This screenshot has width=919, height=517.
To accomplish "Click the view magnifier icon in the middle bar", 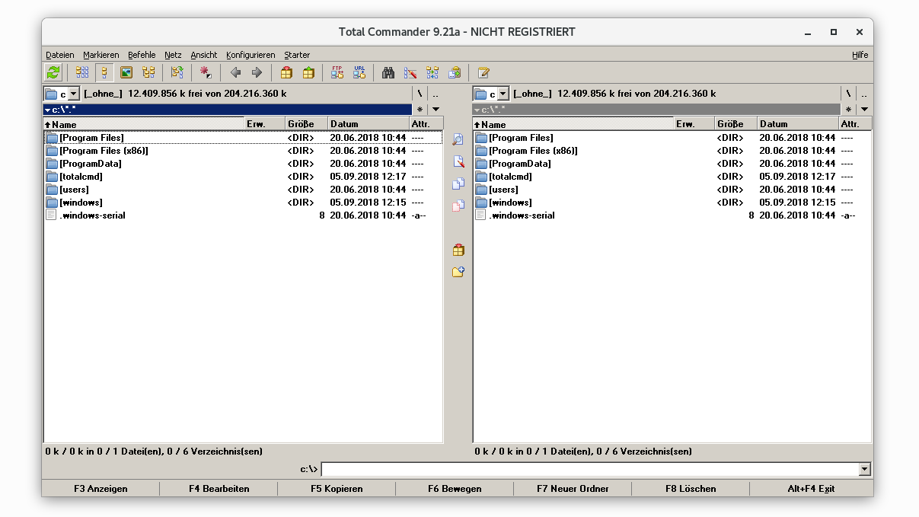I will [458, 139].
